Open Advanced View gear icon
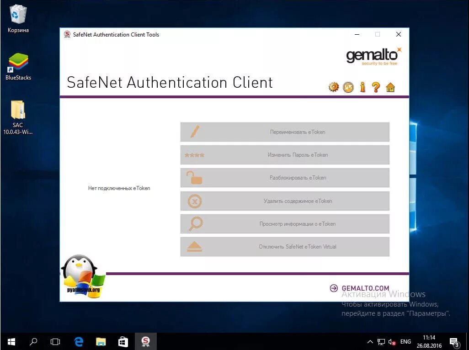 pyautogui.click(x=334, y=87)
